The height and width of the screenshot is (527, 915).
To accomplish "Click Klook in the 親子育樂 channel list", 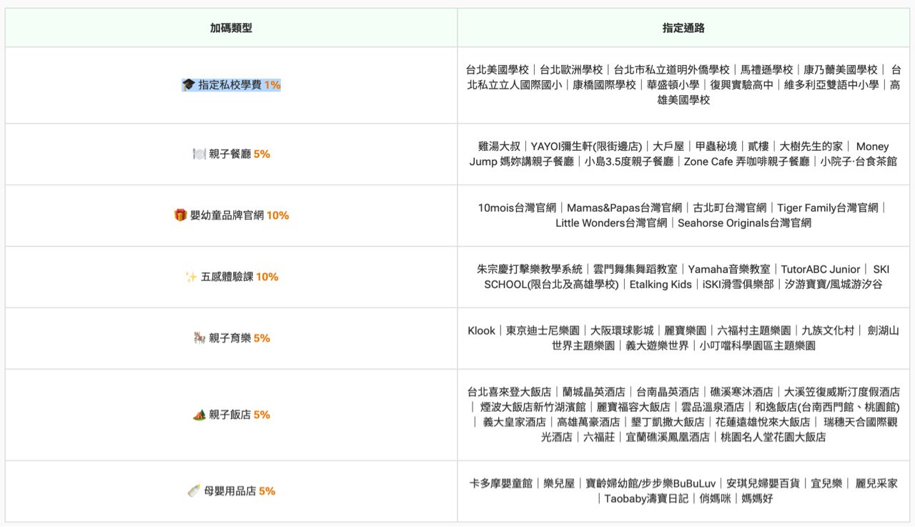I will coord(481,330).
